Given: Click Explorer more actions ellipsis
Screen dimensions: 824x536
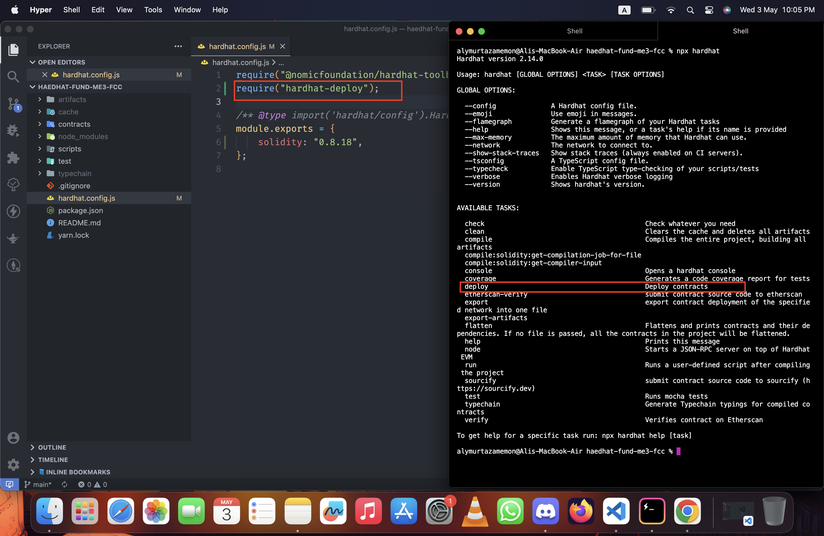Looking at the screenshot, I should (178, 47).
